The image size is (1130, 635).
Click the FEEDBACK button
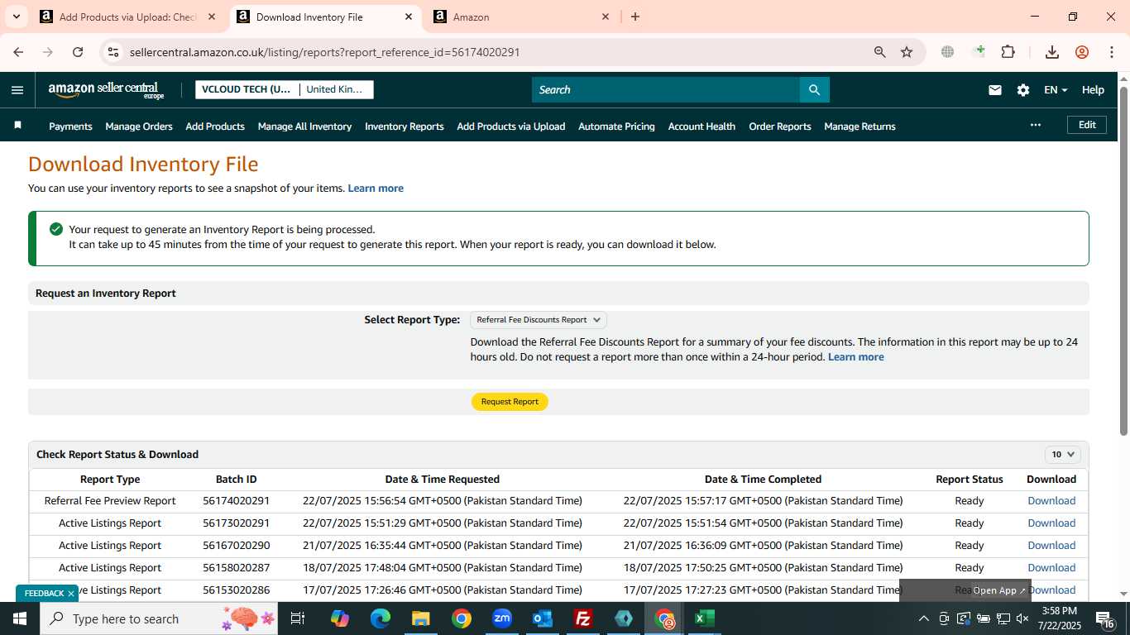pyautogui.click(x=44, y=594)
